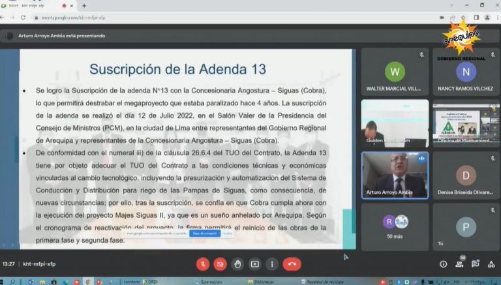Open Papelera de reciclaje taskbar window

point(323,282)
